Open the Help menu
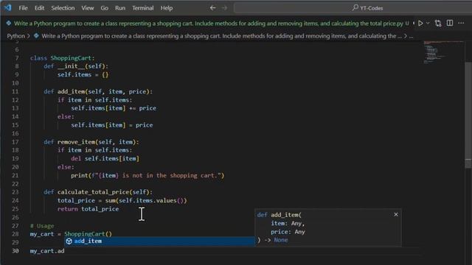472x265 pixels. 167,8
